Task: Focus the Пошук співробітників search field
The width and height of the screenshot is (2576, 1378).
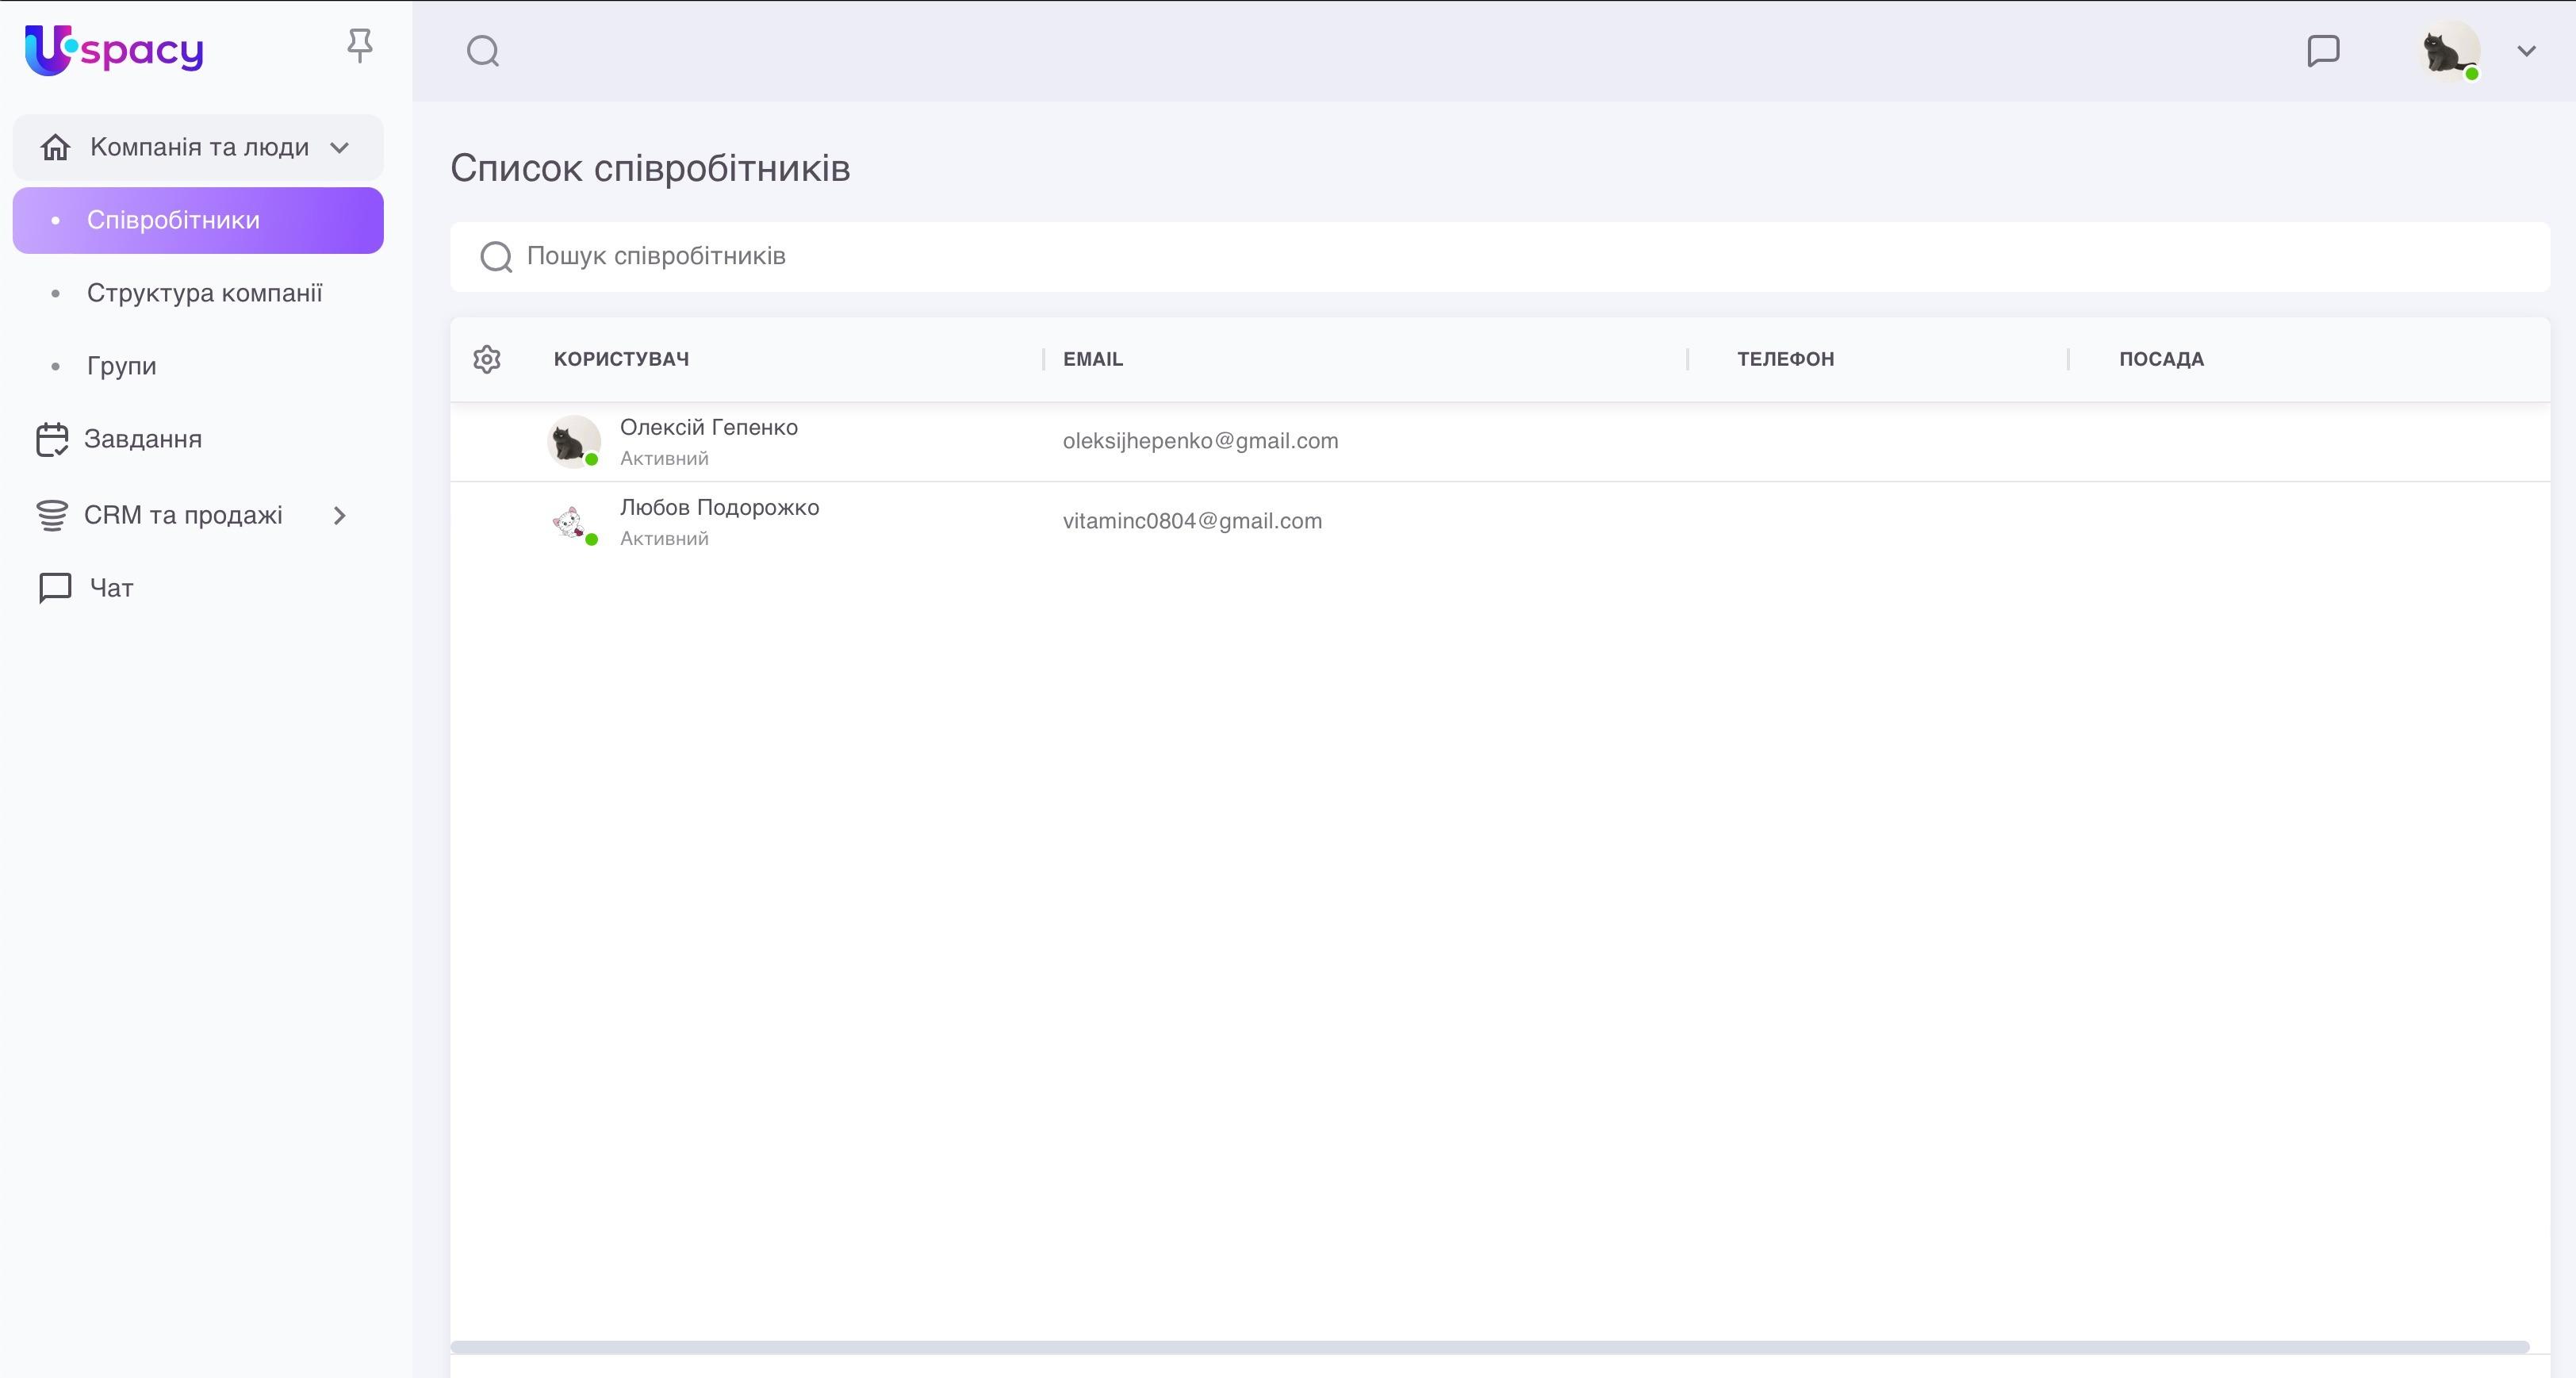Action: coord(1500,257)
